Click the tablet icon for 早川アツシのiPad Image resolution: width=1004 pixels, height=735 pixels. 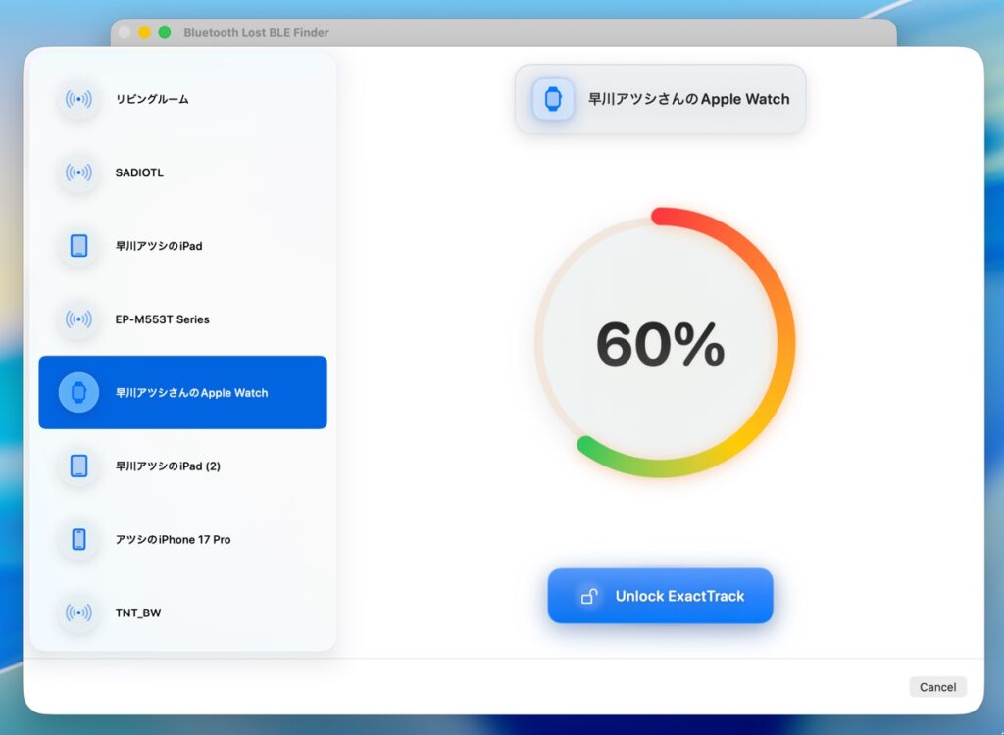point(78,246)
